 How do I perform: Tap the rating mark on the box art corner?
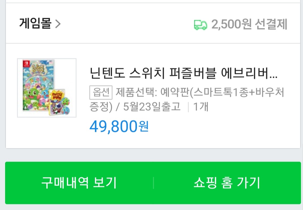point(51,62)
